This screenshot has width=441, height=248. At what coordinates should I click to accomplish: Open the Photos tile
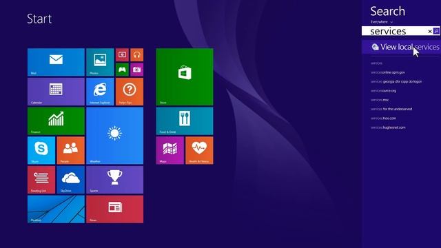[x=100, y=62]
